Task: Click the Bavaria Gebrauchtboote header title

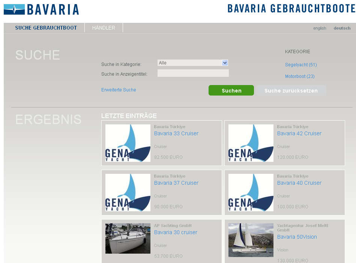Action: coord(291,9)
